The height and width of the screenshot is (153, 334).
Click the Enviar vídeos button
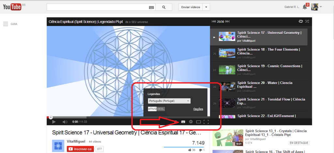click(x=190, y=7)
